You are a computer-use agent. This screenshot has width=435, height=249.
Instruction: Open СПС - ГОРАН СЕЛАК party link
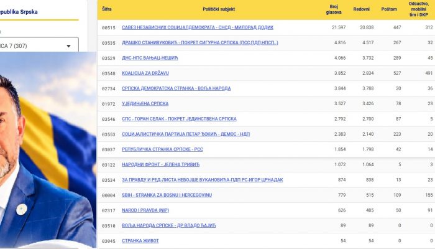(x=179, y=119)
